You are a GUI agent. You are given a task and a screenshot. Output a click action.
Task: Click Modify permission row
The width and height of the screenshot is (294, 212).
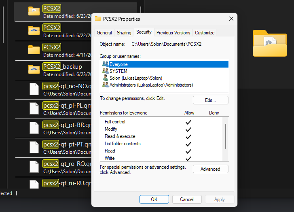pyautogui.click(x=161, y=129)
